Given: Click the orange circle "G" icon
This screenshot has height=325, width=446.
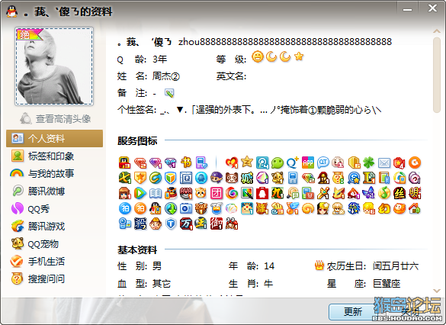Looking at the screenshot, I should [x=415, y=162].
